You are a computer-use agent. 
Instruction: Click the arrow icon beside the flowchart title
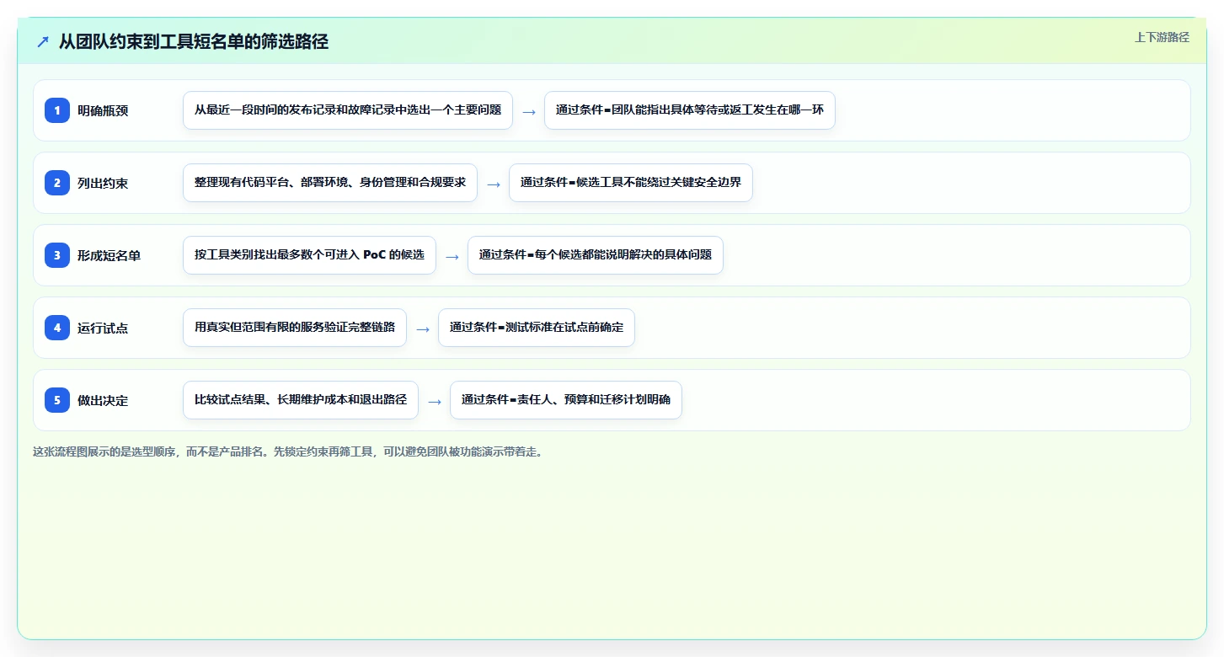click(43, 41)
